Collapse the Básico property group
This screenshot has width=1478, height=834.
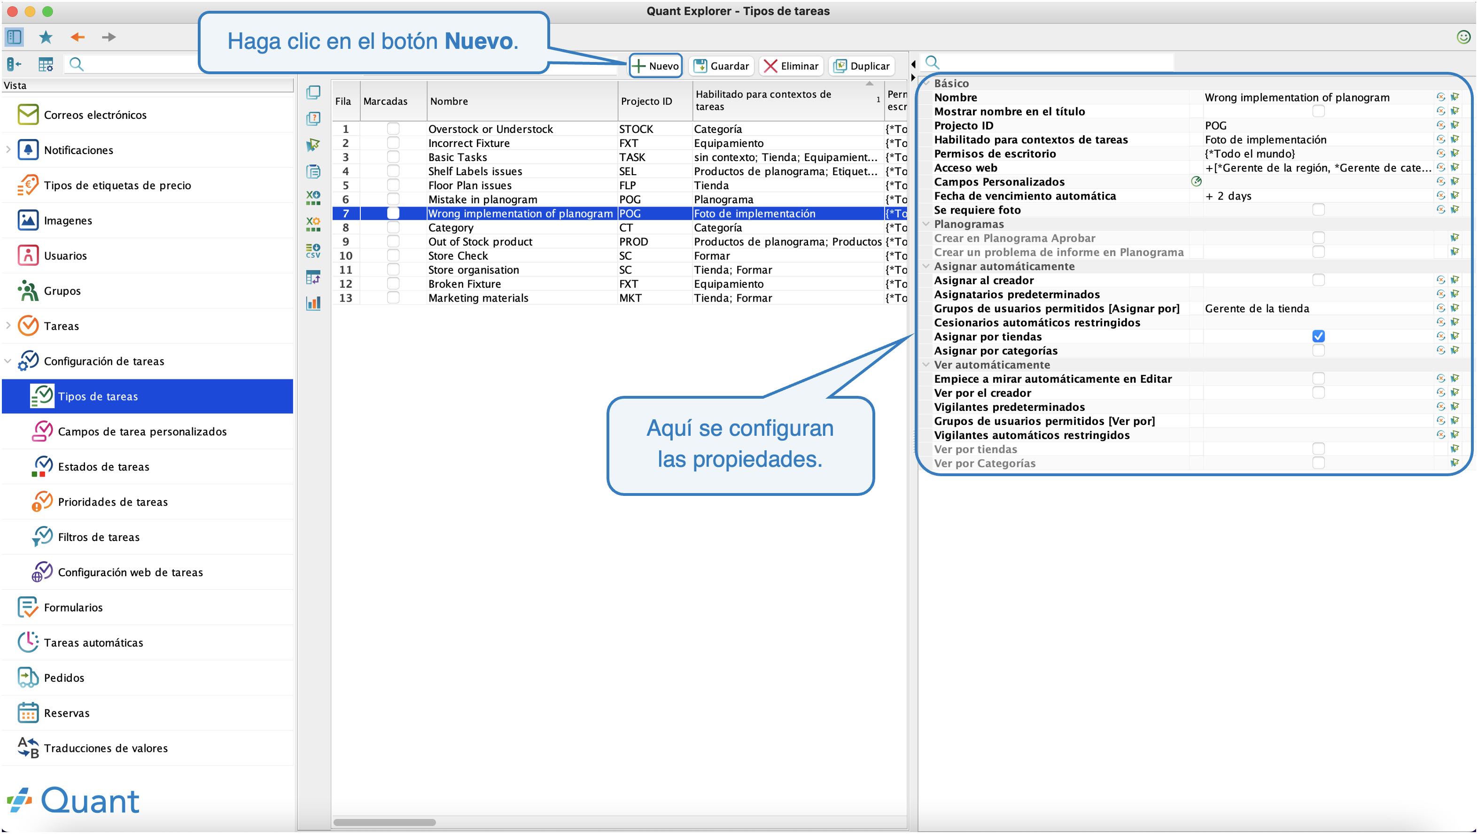pyautogui.click(x=926, y=83)
